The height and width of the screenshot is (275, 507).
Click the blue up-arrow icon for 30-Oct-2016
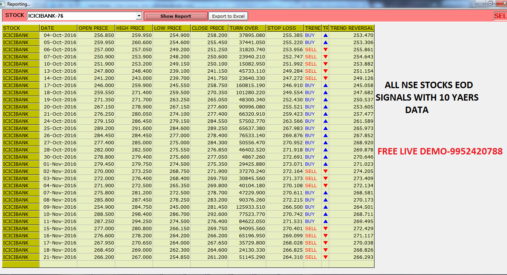point(325,157)
